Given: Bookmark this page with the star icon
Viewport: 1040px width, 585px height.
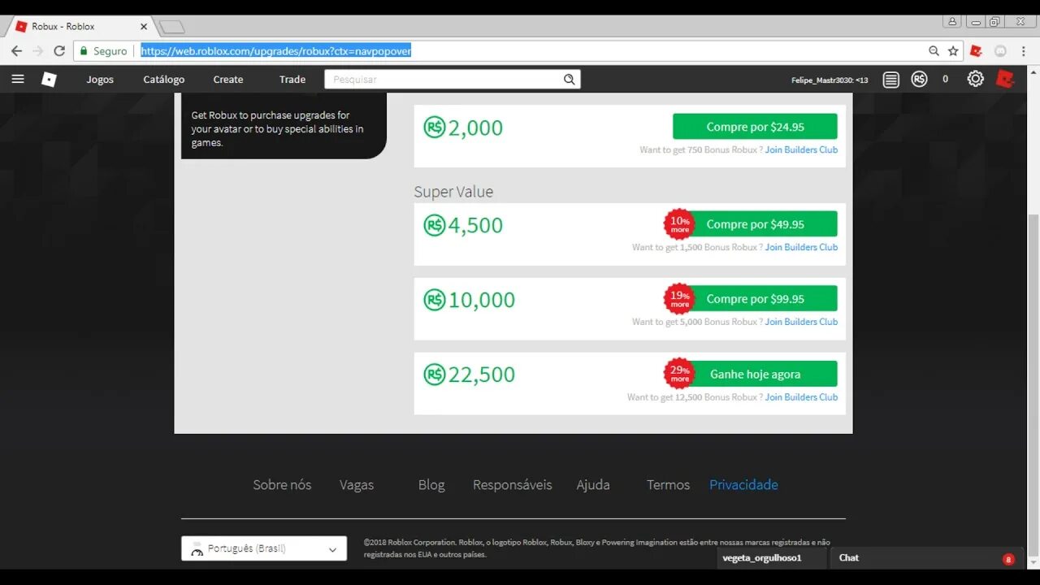Looking at the screenshot, I should pos(953,50).
